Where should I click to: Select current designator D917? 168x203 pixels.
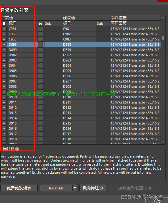point(13,134)
